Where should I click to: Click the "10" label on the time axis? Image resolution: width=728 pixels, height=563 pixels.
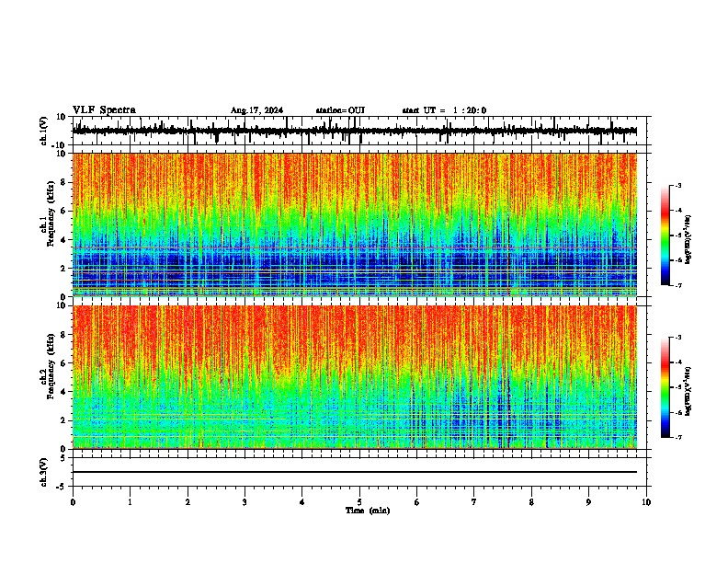(646, 502)
